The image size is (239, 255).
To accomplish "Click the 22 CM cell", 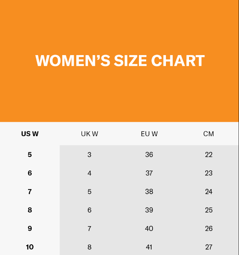I will pyautogui.click(x=209, y=155).
